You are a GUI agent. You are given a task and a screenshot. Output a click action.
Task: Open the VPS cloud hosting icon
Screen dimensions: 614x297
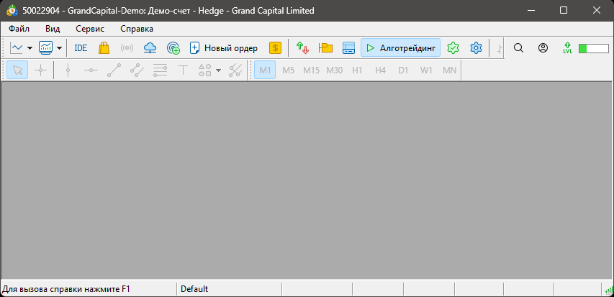tap(150, 48)
